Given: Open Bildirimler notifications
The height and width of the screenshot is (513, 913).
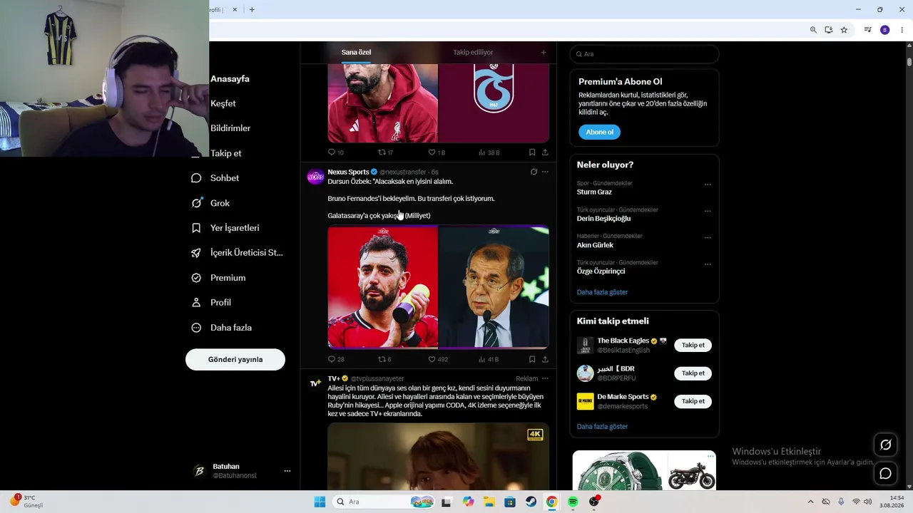Looking at the screenshot, I should pyautogui.click(x=230, y=128).
